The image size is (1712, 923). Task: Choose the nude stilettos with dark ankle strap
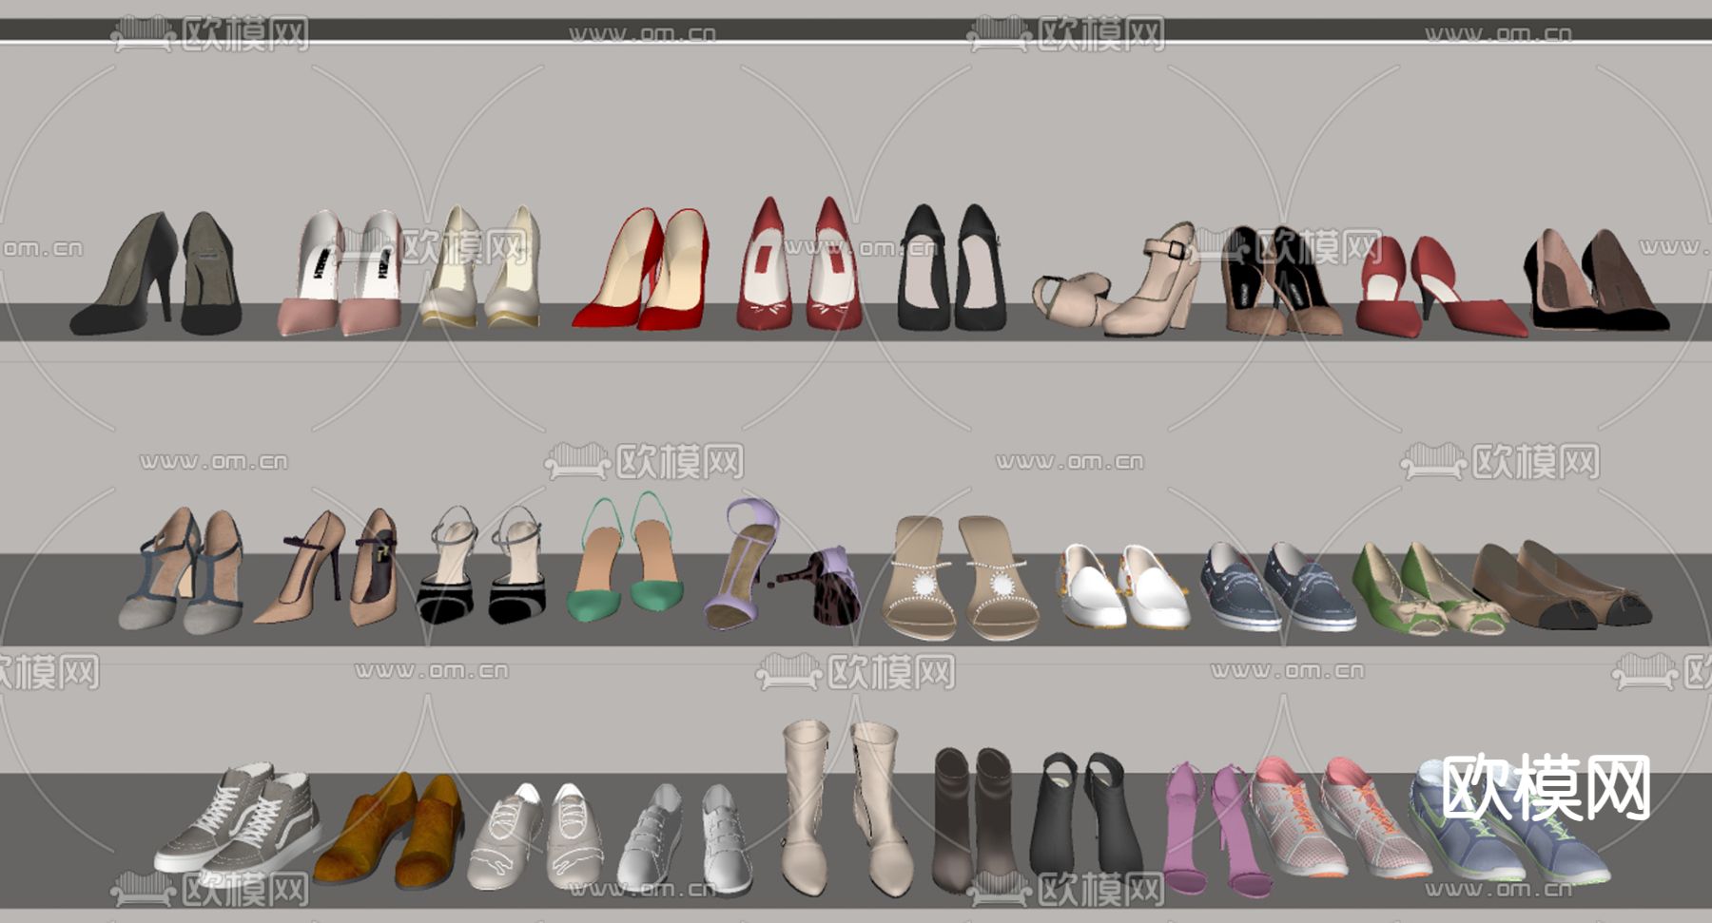pos(326,567)
